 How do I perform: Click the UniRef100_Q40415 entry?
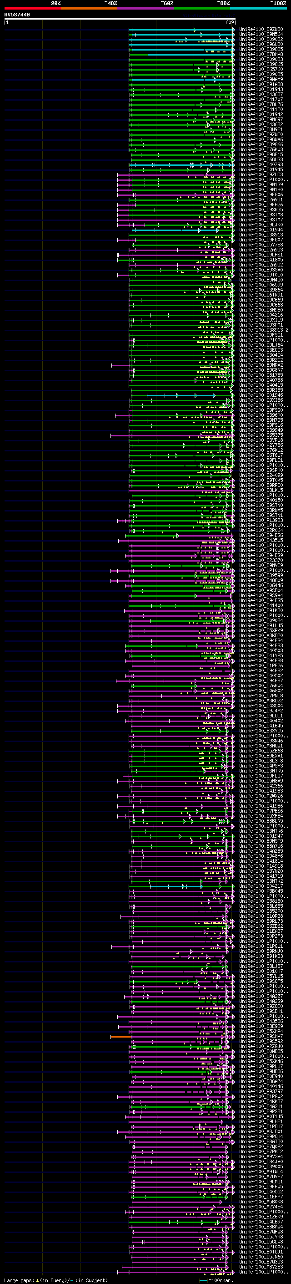click(261, 385)
